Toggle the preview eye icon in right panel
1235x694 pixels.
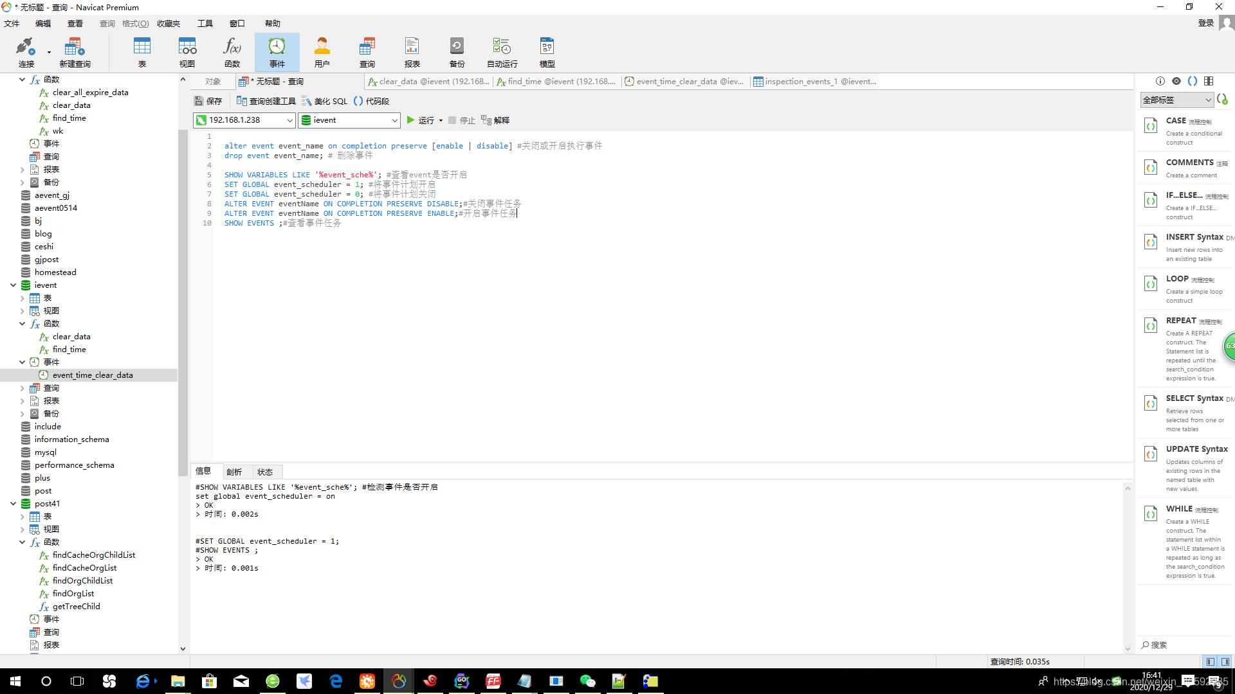(x=1176, y=81)
